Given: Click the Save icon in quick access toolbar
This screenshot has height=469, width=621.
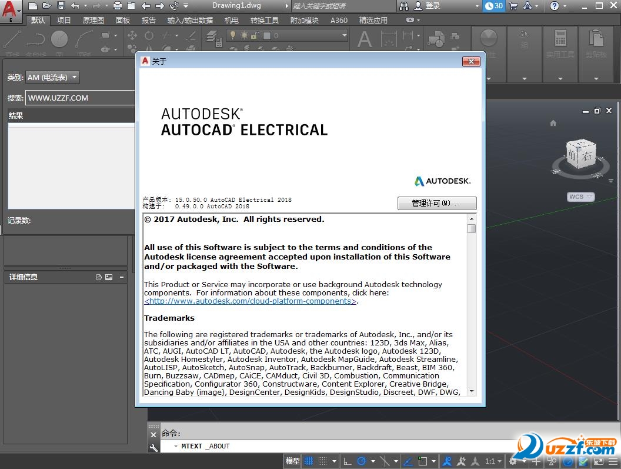Looking at the screenshot, I should tap(61, 6).
